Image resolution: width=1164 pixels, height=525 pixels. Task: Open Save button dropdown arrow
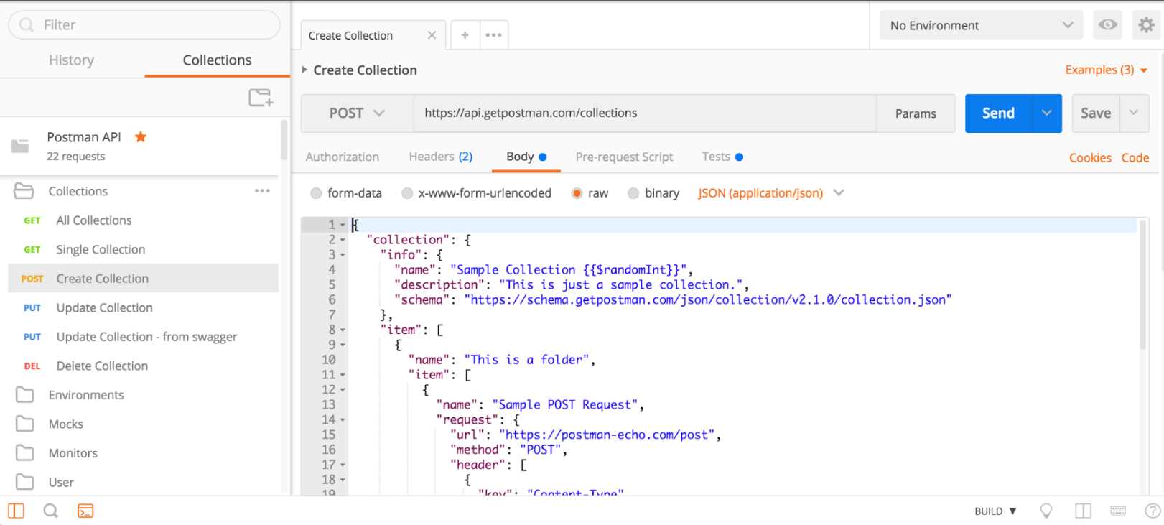click(1134, 113)
